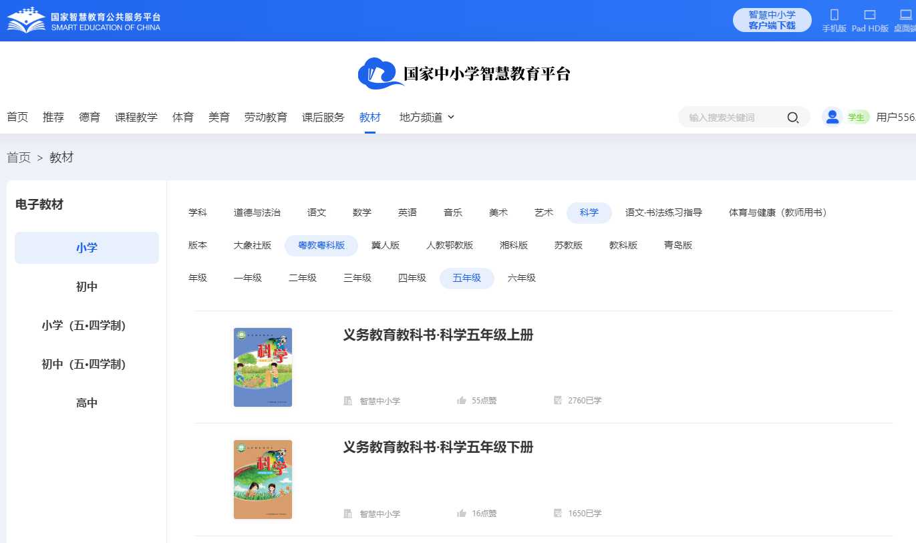Open the 手机版 phone icon
This screenshot has height=543, width=916.
[834, 15]
